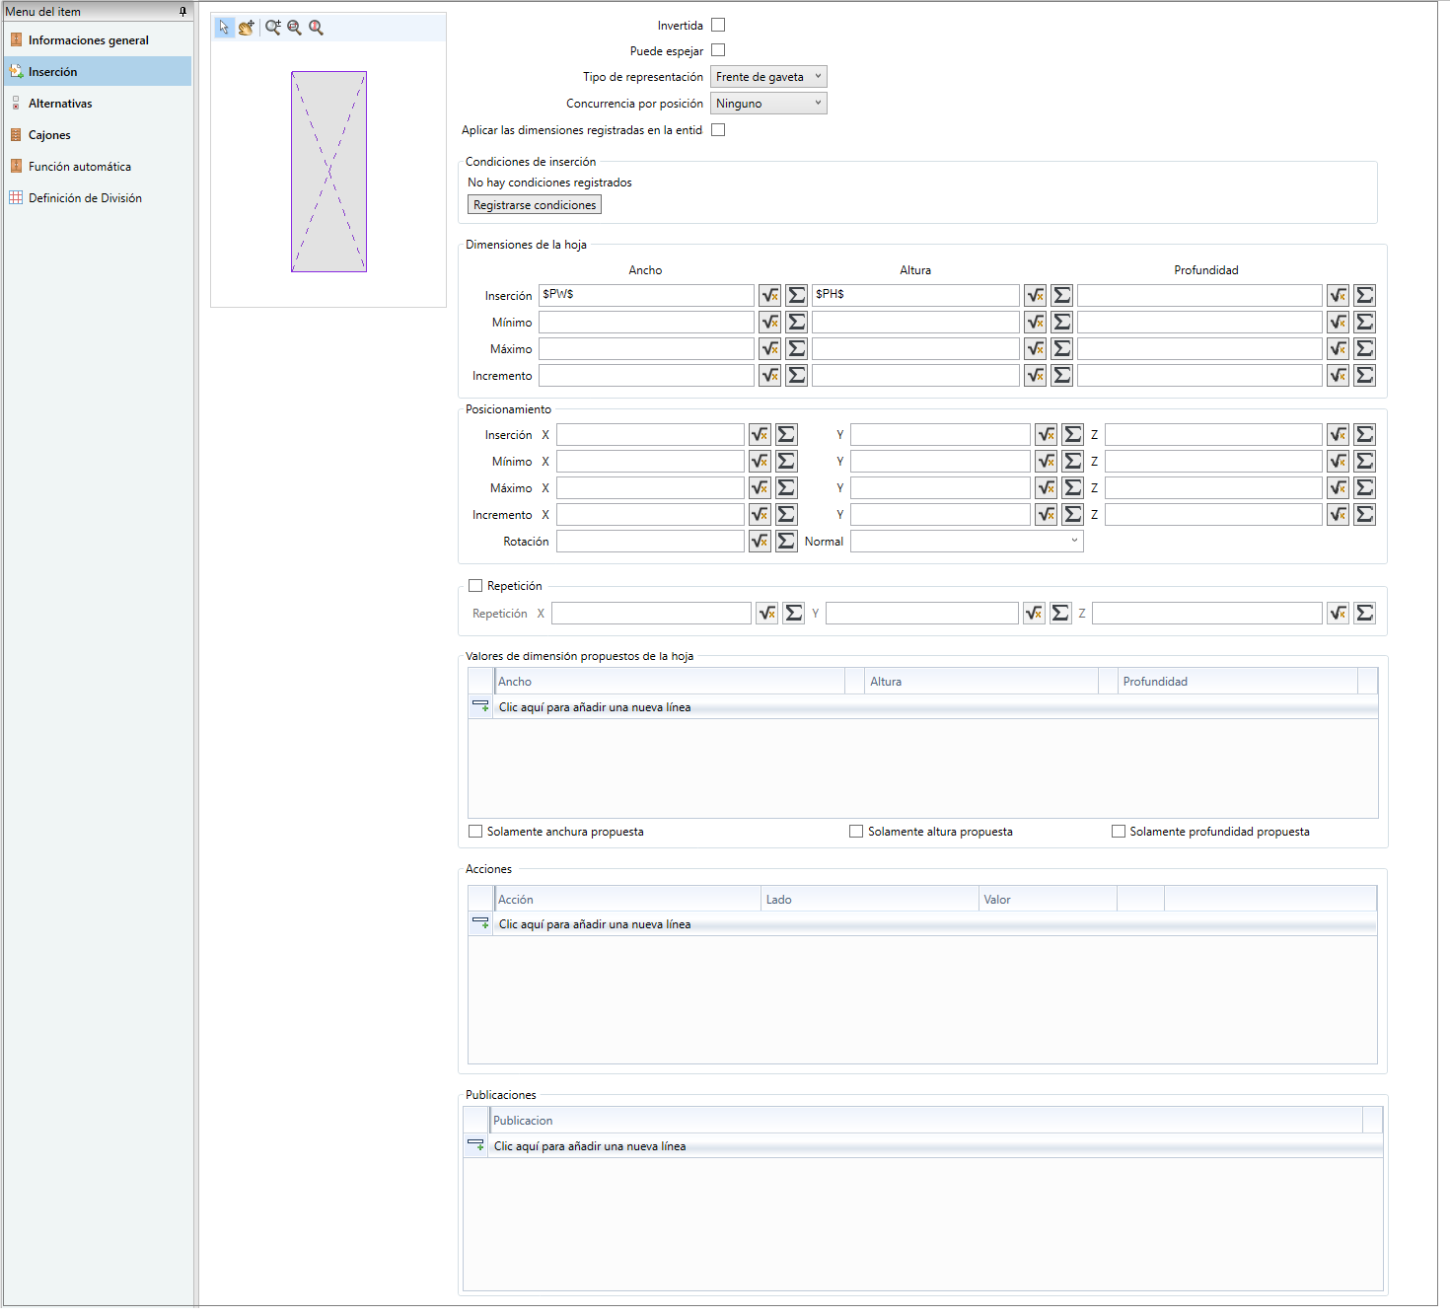Viewport: 1450px width, 1316px height.
Task: Click the sigma icon for Inserción Altura
Action: (1061, 295)
